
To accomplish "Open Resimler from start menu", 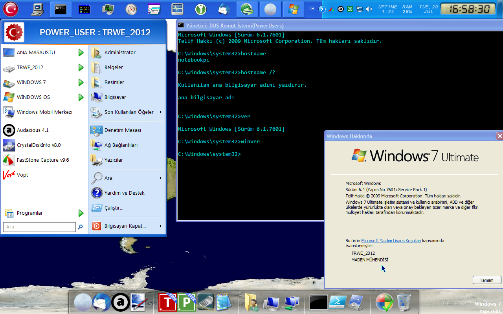I will (127, 82).
